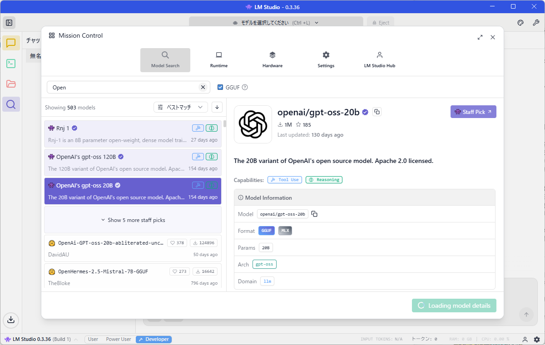Image resolution: width=545 pixels, height=345 pixels.
Task: Switch to User mode
Action: tap(93, 339)
